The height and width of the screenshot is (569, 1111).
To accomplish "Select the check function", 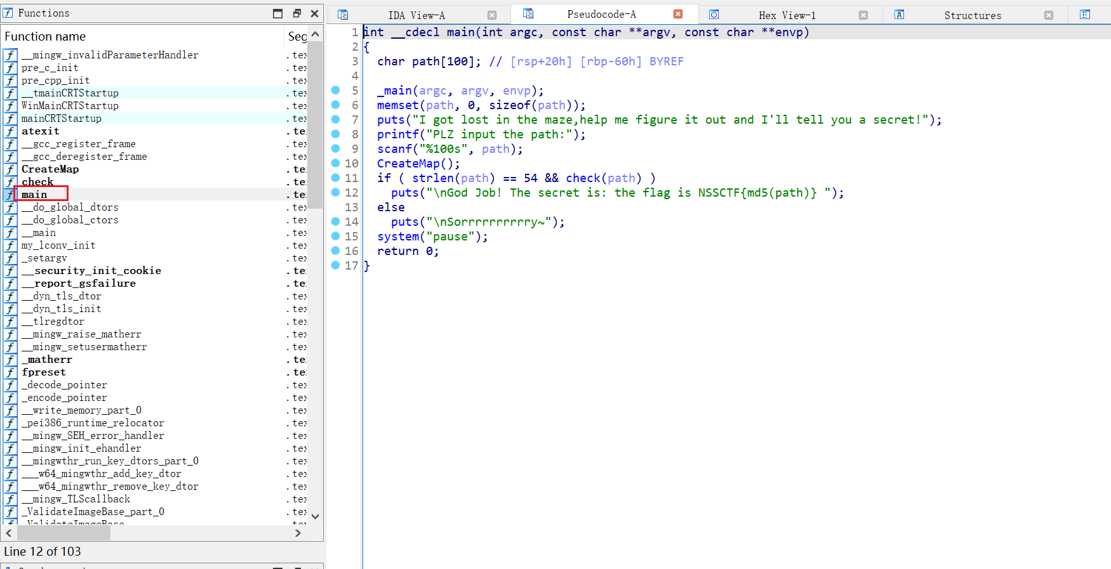I will coord(37,182).
